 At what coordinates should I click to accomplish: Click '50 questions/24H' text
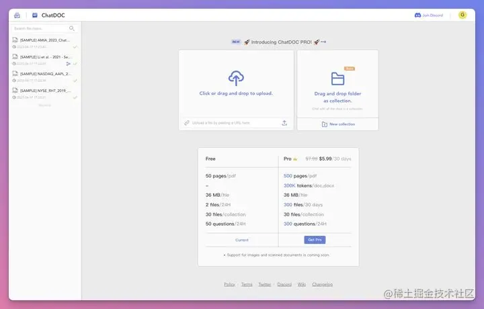[225, 224]
